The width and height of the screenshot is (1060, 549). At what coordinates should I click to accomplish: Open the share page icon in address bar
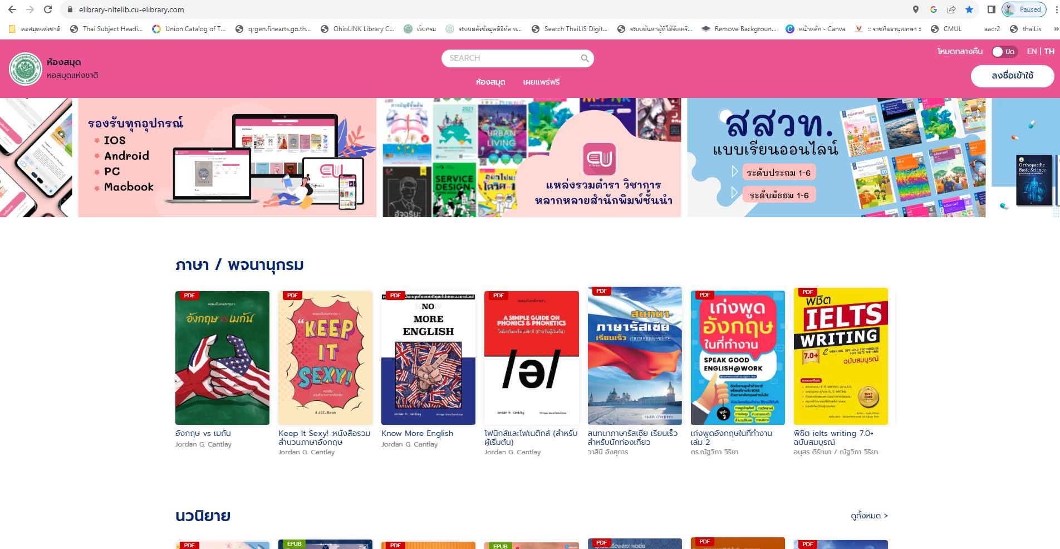point(951,9)
